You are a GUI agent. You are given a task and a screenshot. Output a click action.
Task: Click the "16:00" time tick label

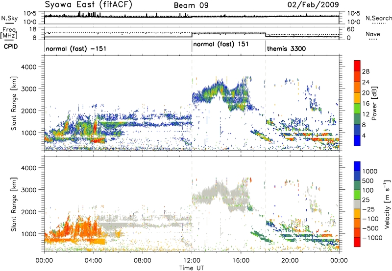[241, 261]
